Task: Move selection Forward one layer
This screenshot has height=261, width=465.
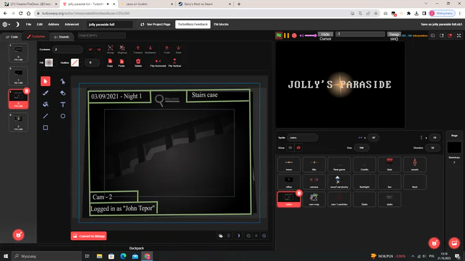Action: (138, 49)
